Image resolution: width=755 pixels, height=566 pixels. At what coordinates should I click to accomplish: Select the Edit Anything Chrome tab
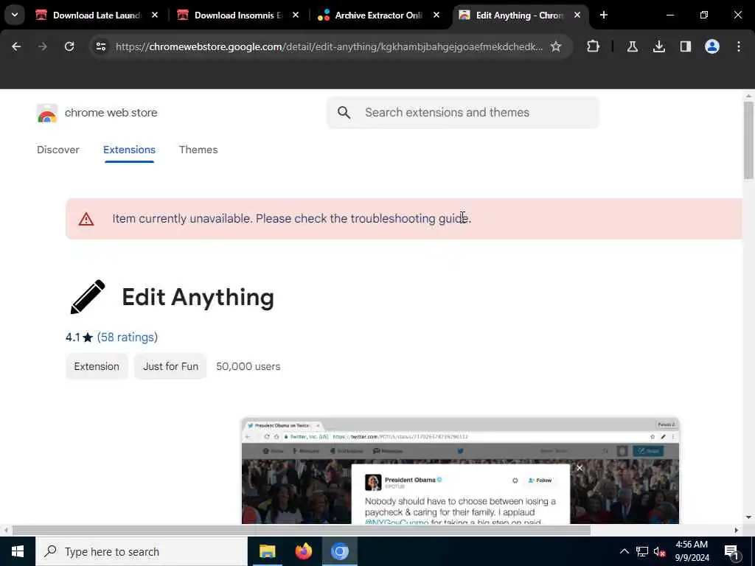point(520,15)
